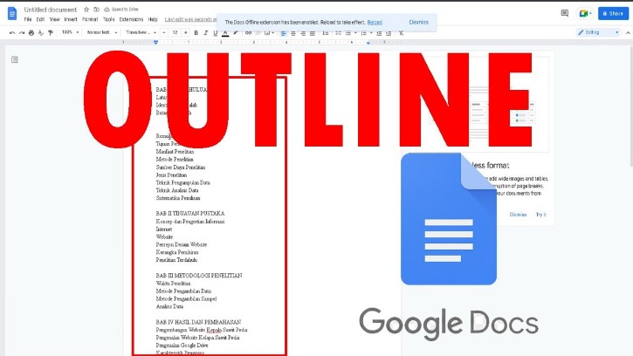Image resolution: width=633 pixels, height=356 pixels.
Task: Dismiss the Docs Offline notification
Action: [x=418, y=22]
